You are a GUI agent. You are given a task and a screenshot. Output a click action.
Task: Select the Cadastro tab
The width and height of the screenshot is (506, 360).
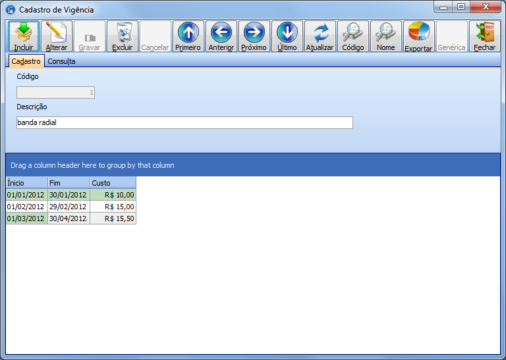coord(26,61)
